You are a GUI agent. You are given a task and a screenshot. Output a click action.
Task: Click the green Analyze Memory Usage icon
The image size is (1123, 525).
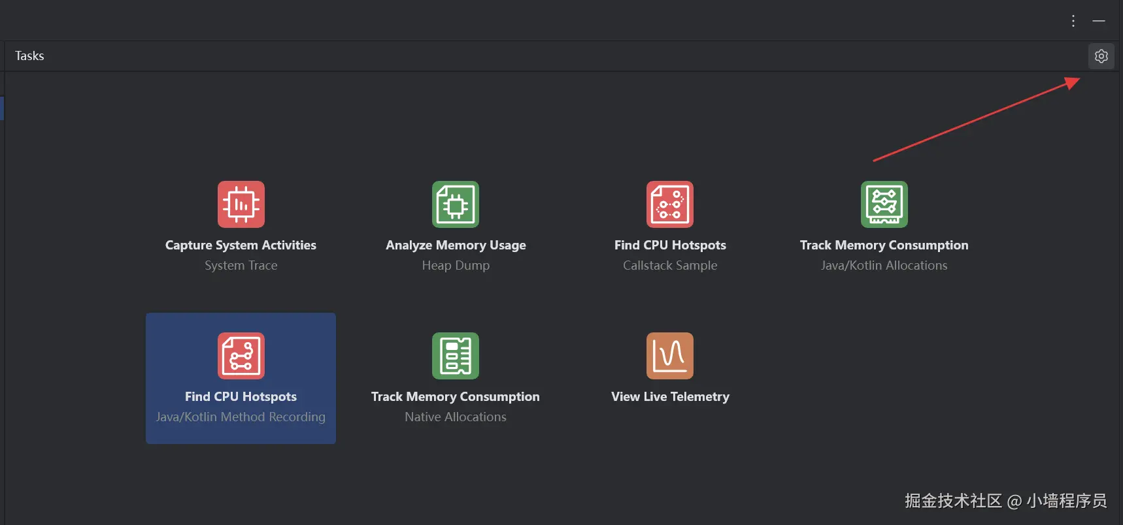(x=456, y=204)
